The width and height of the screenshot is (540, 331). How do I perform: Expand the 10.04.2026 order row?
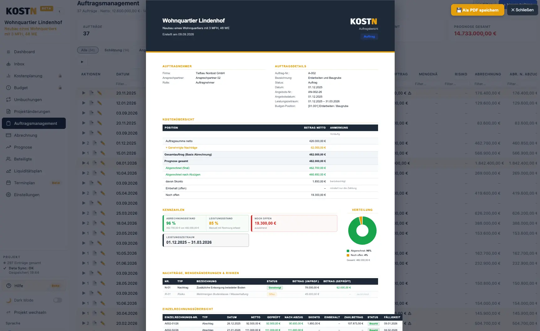point(84,173)
